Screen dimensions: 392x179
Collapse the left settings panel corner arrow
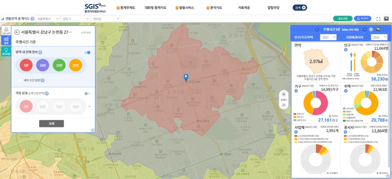tap(93, 130)
